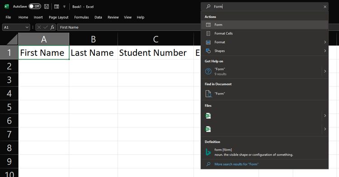Open the Help tab
Image resolution: width=339 pixels, height=177 pixels.
click(141, 17)
